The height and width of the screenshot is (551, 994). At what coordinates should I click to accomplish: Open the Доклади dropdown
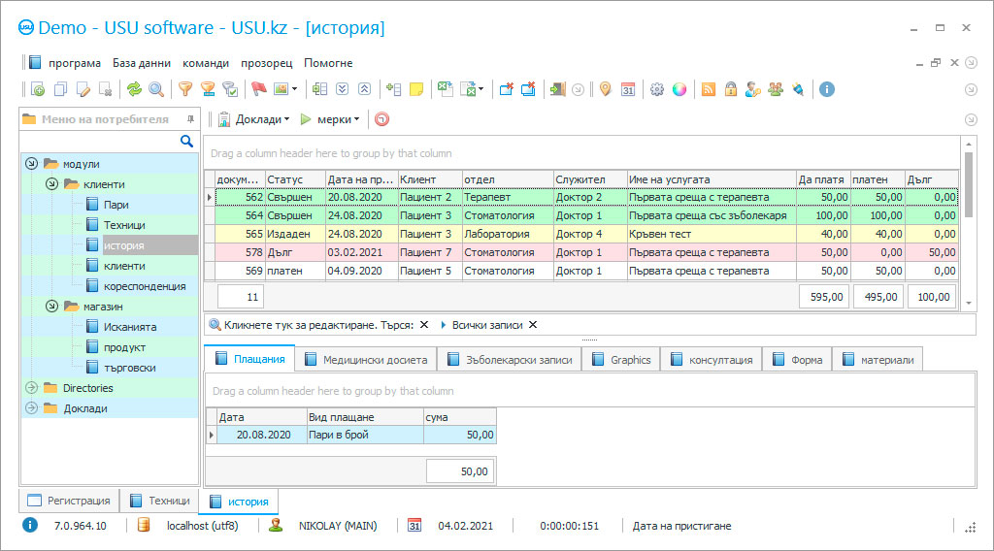254,119
